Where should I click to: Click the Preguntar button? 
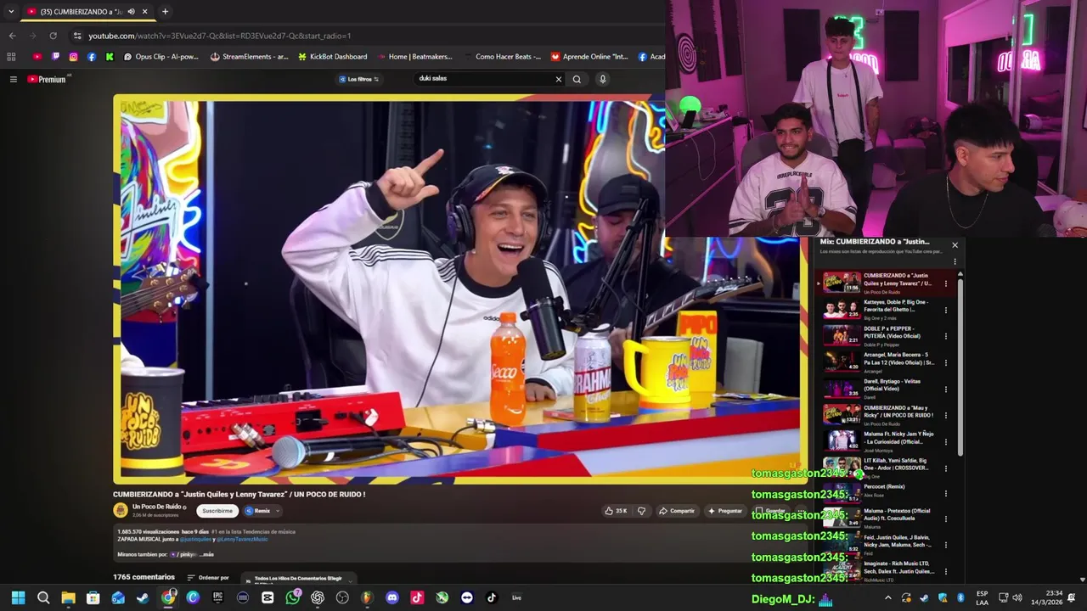click(x=724, y=511)
